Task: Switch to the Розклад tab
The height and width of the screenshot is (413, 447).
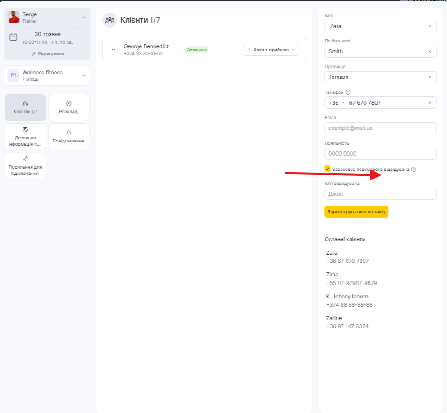Action: [x=68, y=107]
